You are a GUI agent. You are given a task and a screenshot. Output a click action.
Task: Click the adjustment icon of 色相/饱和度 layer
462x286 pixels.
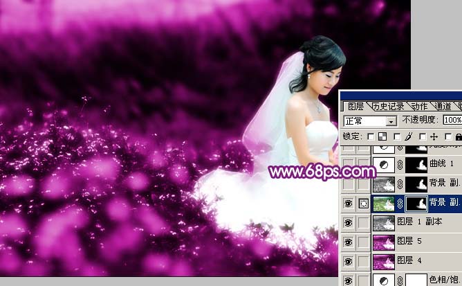(x=382, y=280)
